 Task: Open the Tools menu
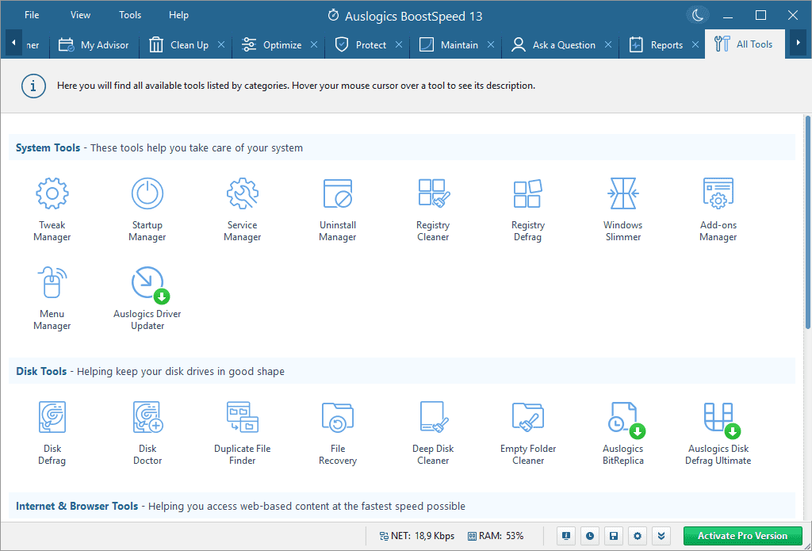(x=130, y=15)
